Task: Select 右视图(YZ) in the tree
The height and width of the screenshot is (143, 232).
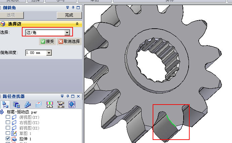Action: click(29, 122)
